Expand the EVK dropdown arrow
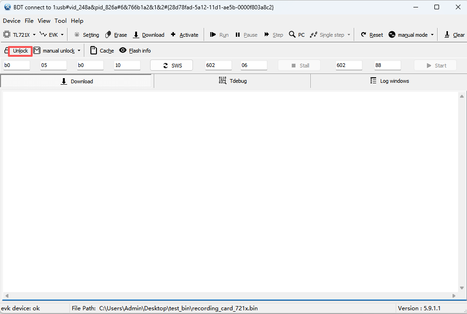467x314 pixels. click(x=62, y=35)
